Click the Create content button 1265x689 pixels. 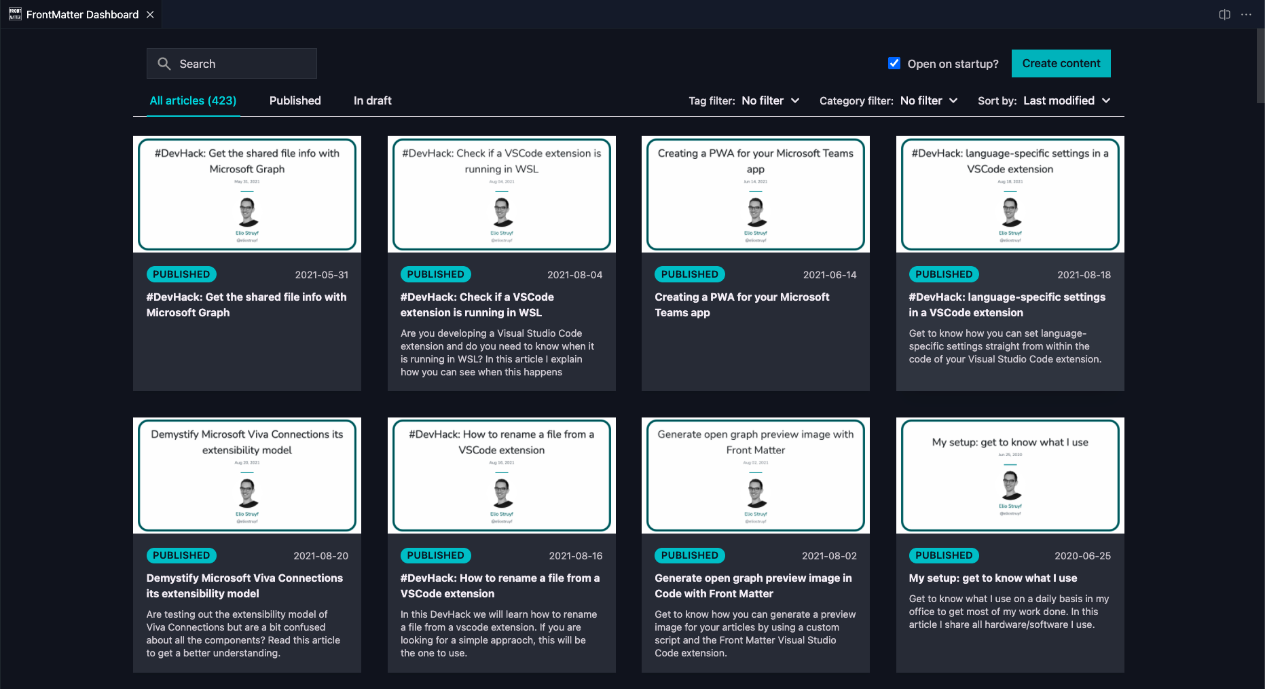(1061, 63)
